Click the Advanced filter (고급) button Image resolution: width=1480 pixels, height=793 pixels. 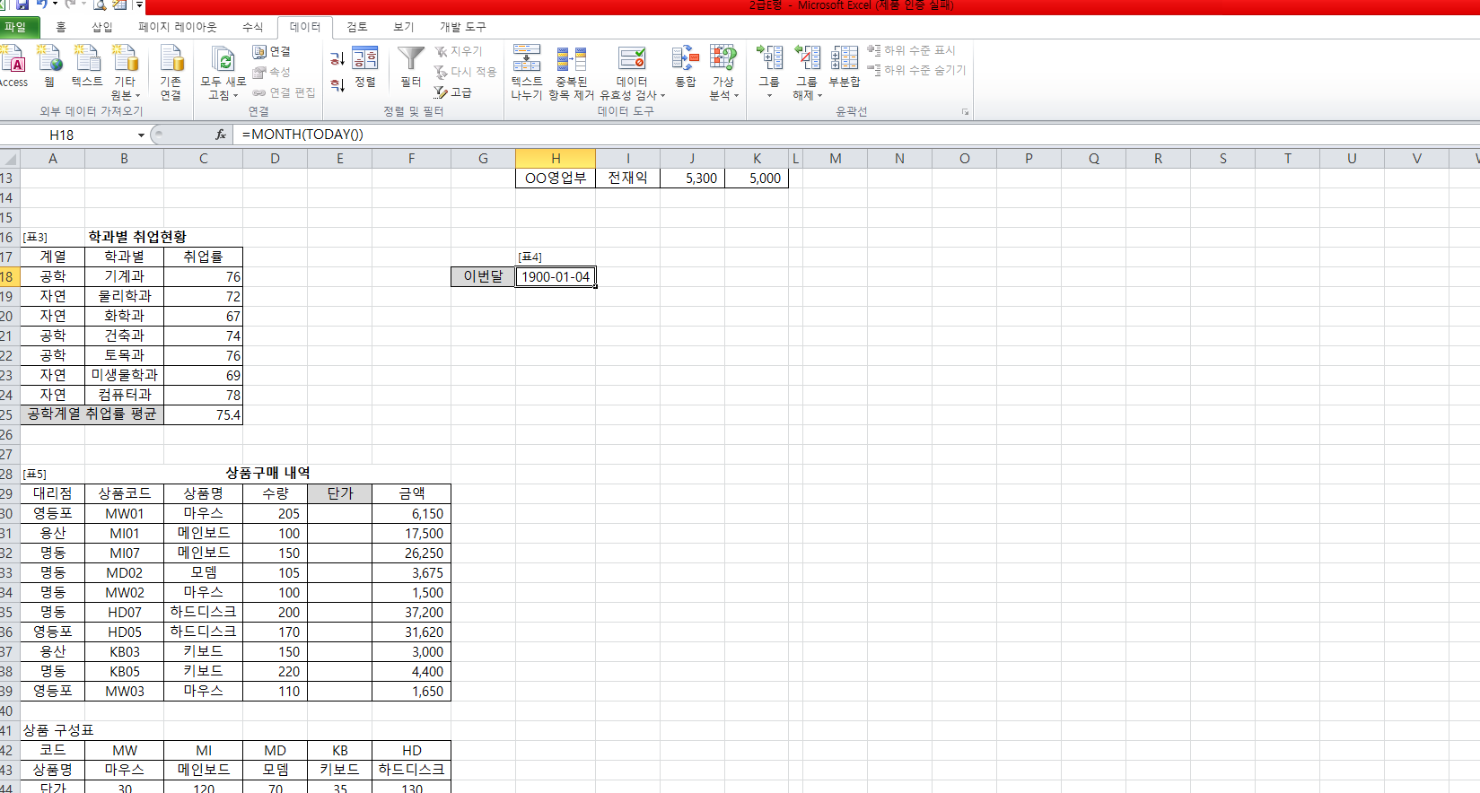tap(453, 92)
